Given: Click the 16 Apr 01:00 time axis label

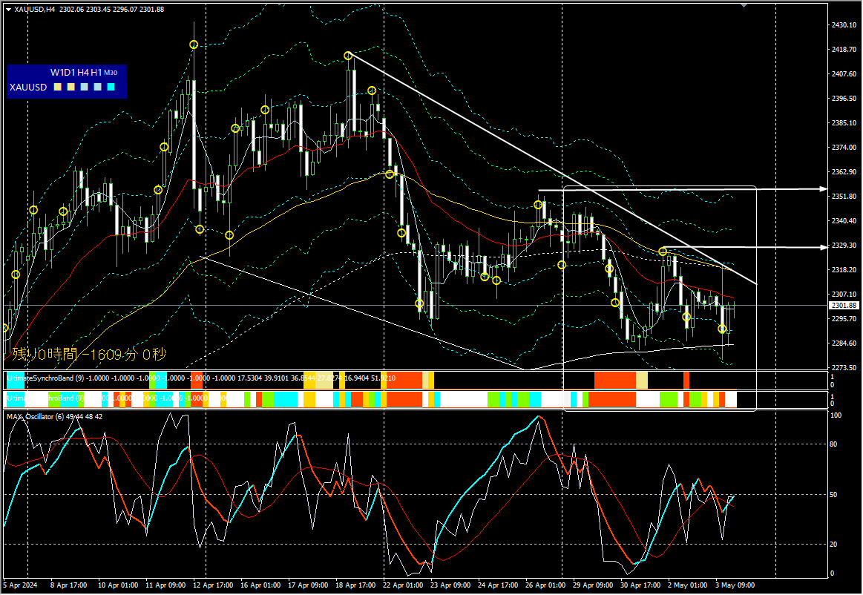Looking at the screenshot, I should [x=260, y=585].
